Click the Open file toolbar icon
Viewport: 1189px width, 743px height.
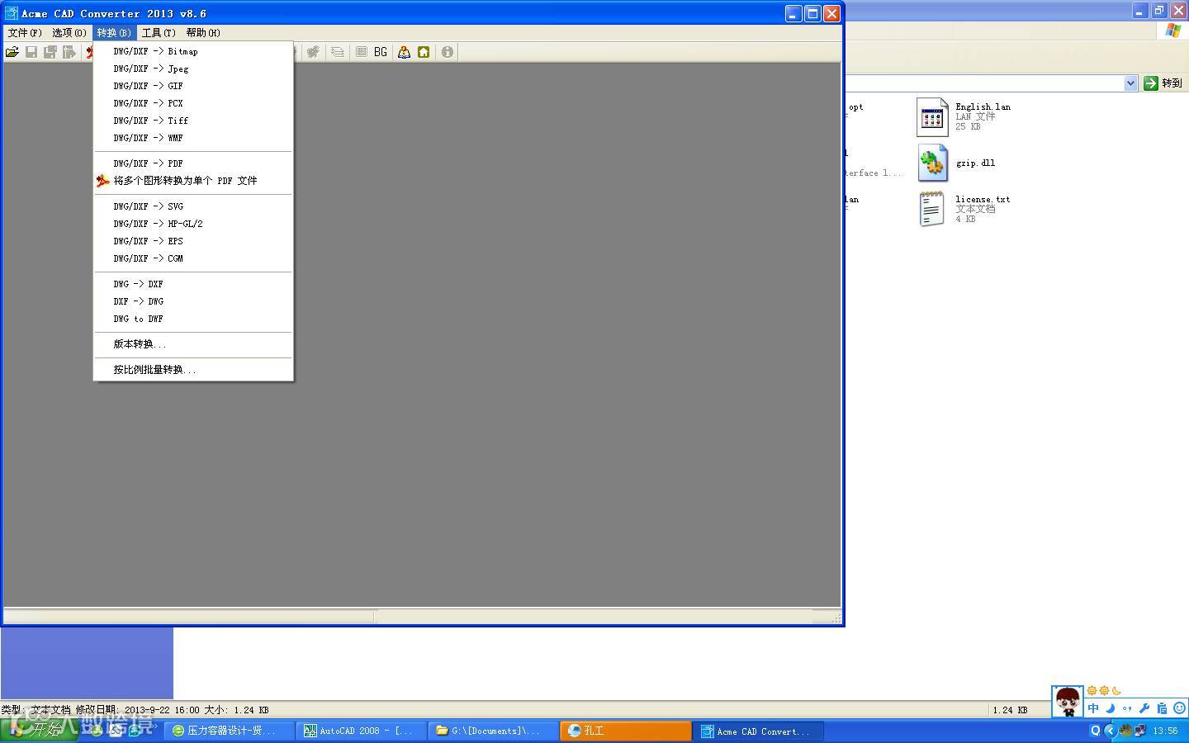[x=12, y=52]
